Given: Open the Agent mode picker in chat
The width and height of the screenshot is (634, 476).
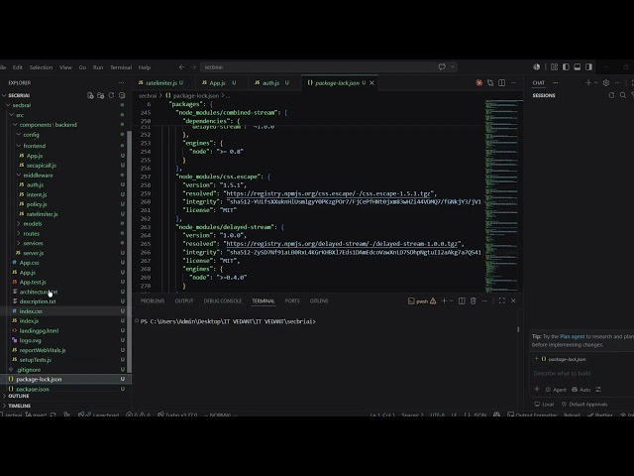Looking at the screenshot, I should pos(556,390).
